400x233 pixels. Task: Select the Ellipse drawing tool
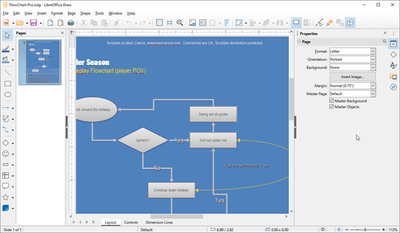pyautogui.click(x=8, y=94)
